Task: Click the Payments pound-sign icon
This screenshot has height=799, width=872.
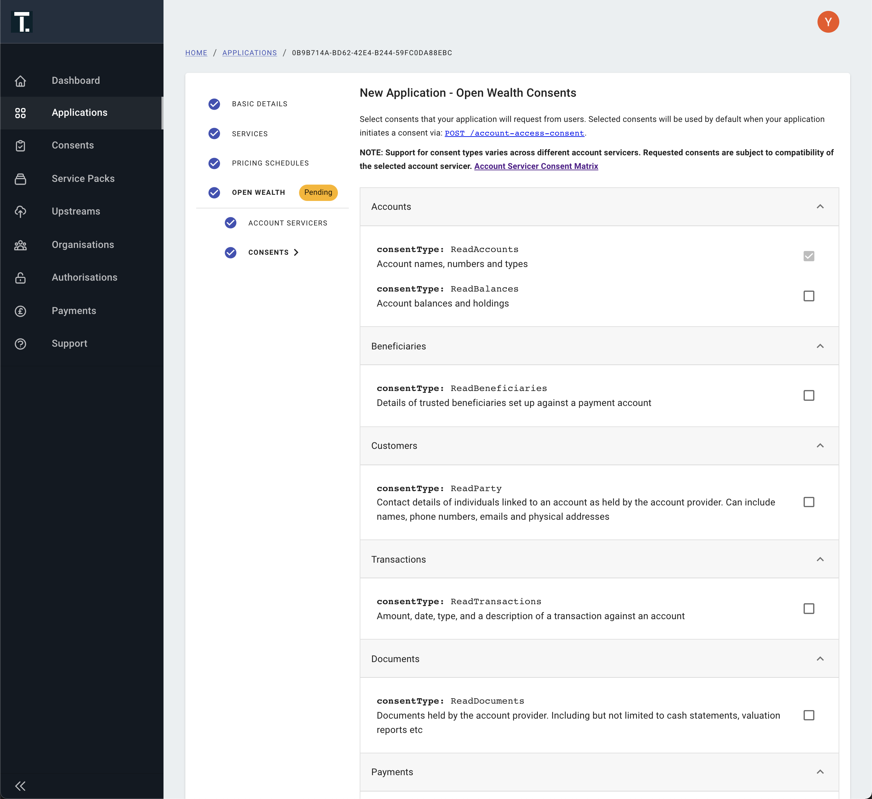Action: [x=20, y=311]
